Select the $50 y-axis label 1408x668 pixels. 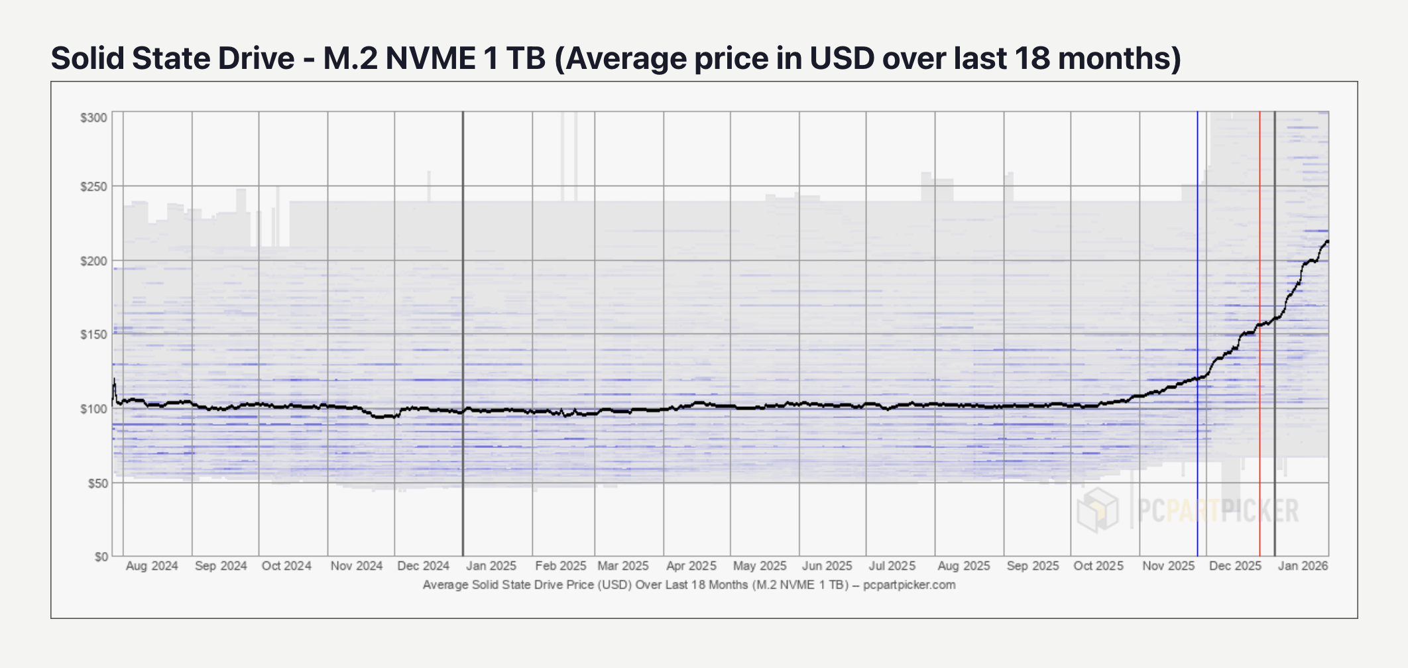(97, 483)
